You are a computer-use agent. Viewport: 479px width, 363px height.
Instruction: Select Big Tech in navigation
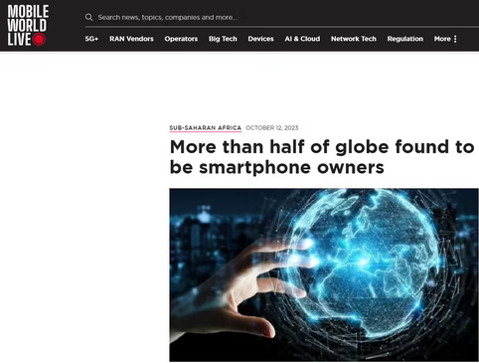[x=223, y=39]
